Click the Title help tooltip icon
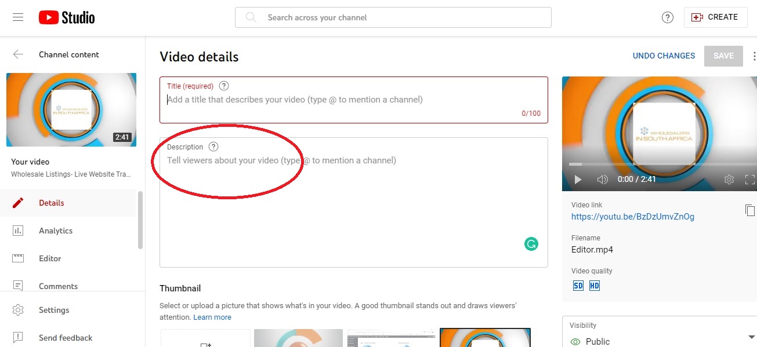The width and height of the screenshot is (757, 347). [224, 86]
